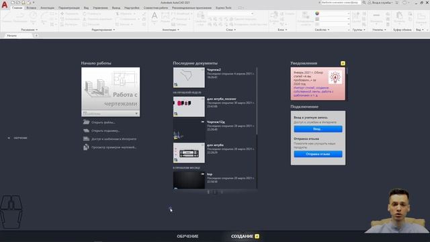Viewport: 430px width, 242px height.
Task: Click the sheet set icon beside Открыть подшивку
Action: [x=86, y=130]
